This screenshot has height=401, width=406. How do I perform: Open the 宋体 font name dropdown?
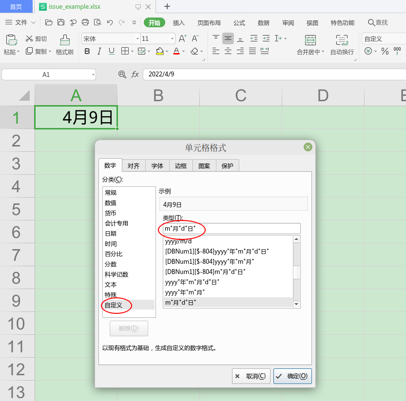pyautogui.click(x=137, y=39)
